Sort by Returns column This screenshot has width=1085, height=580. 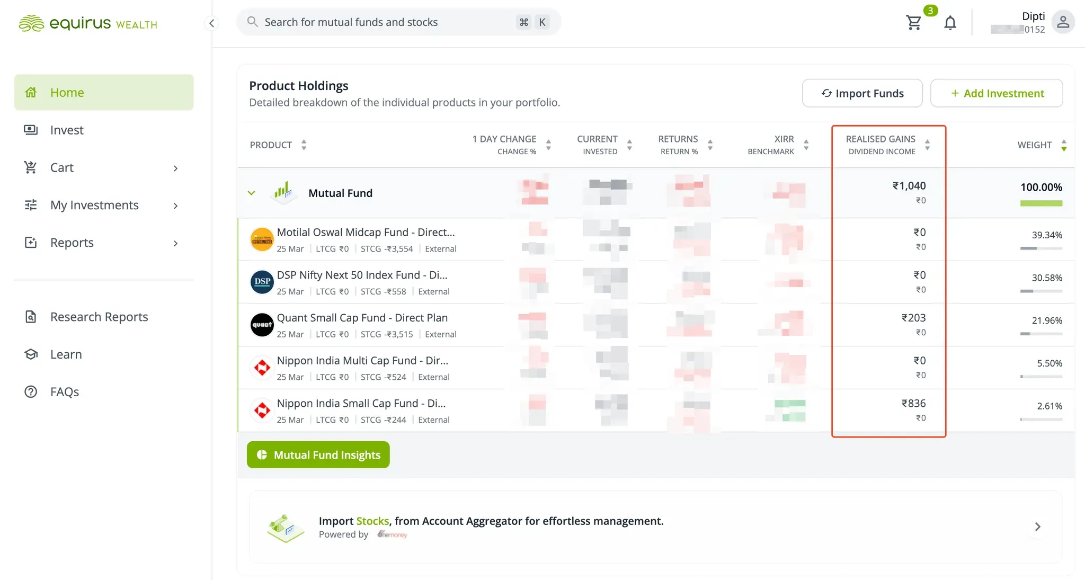click(x=710, y=145)
